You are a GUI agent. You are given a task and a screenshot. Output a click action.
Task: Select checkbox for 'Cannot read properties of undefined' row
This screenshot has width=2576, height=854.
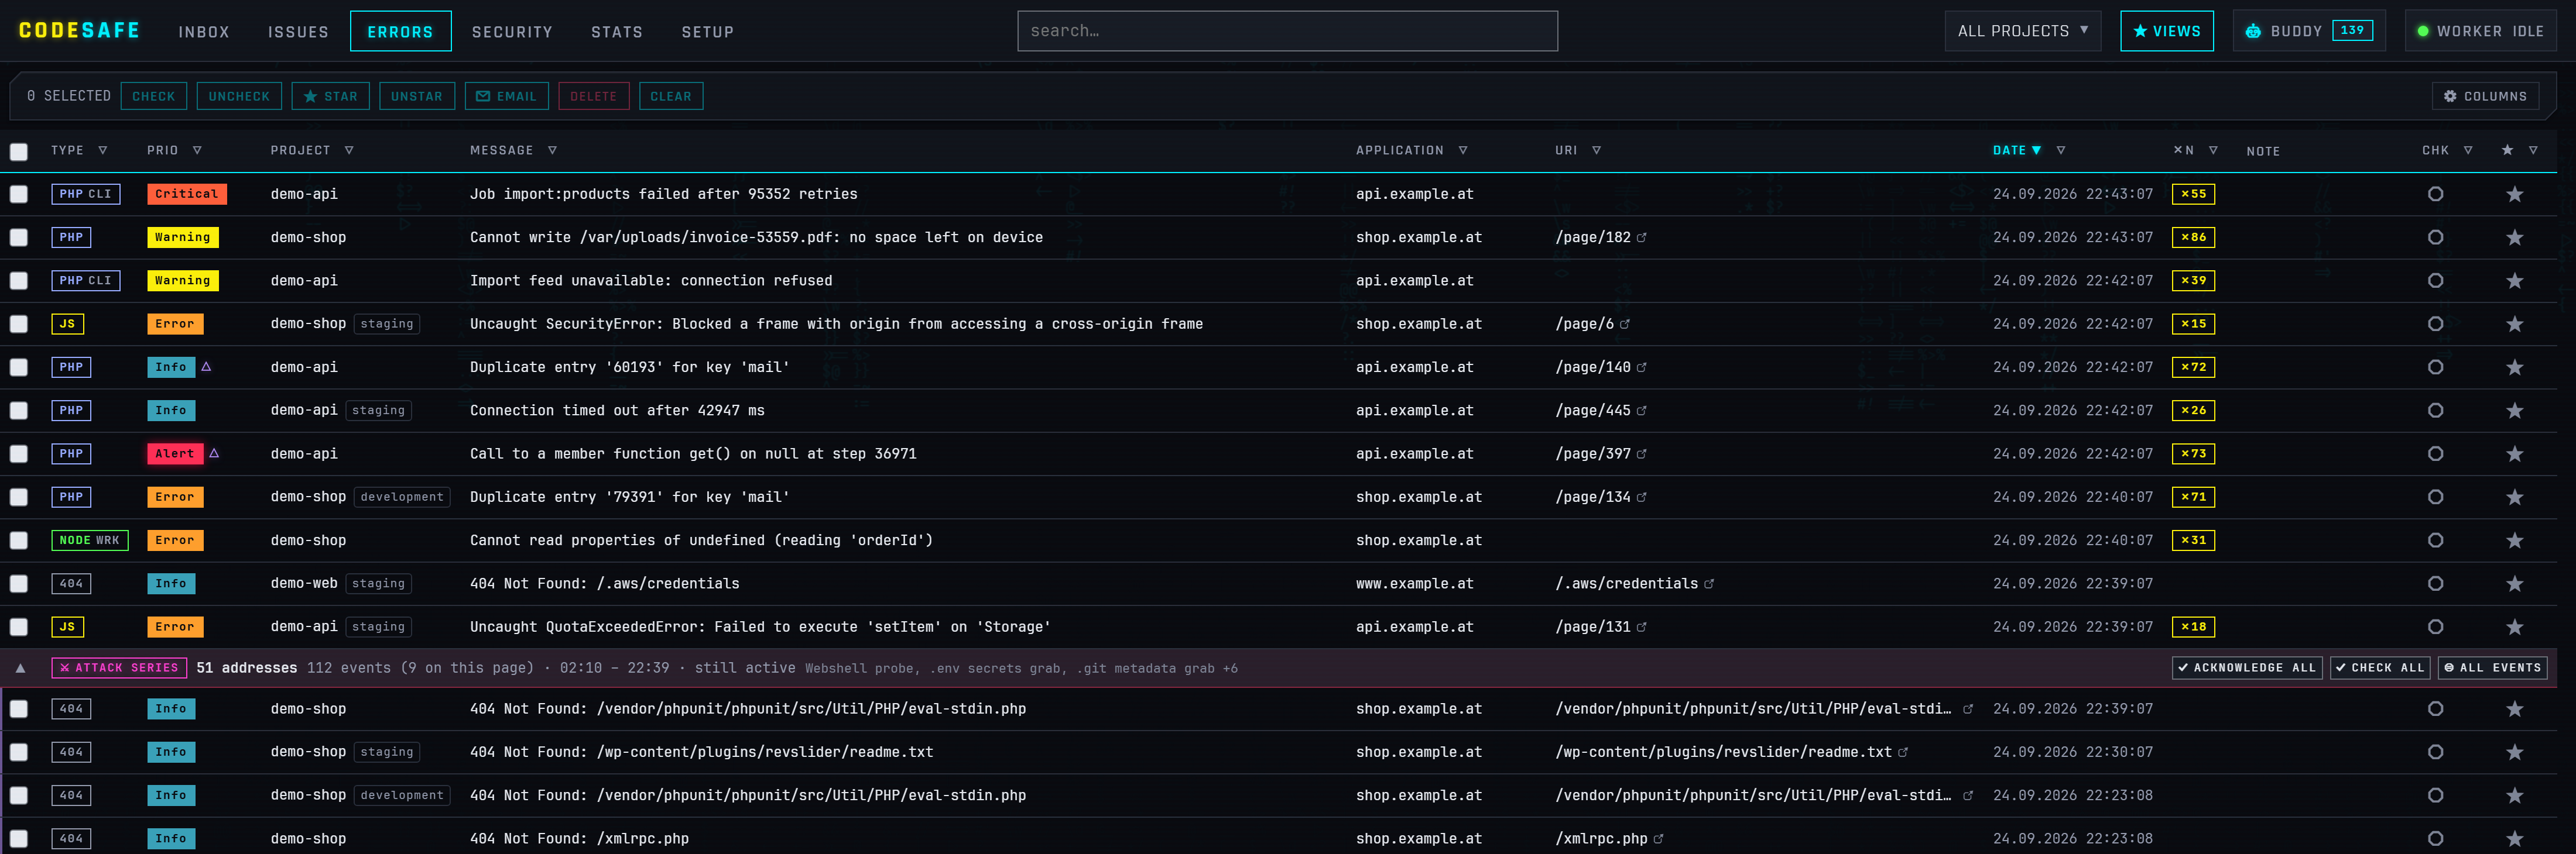click(19, 540)
